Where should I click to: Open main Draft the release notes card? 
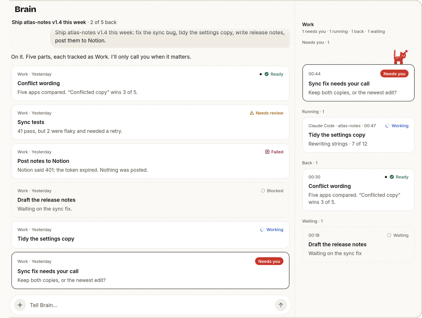(150, 200)
